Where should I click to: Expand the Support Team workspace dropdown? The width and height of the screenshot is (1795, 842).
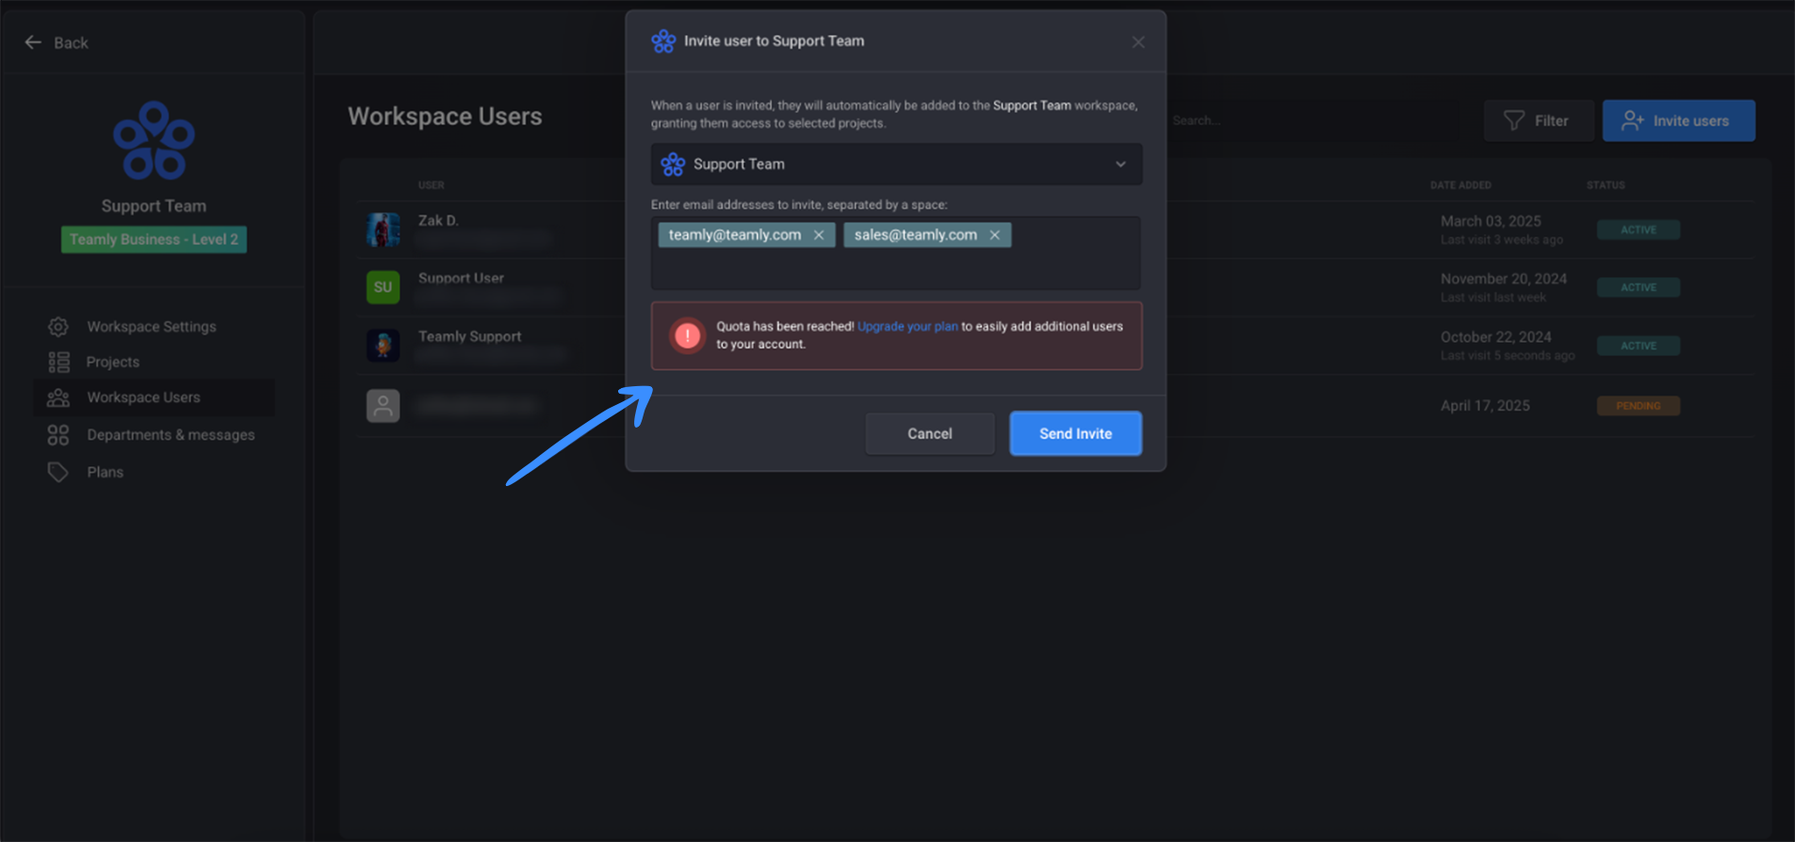896,164
